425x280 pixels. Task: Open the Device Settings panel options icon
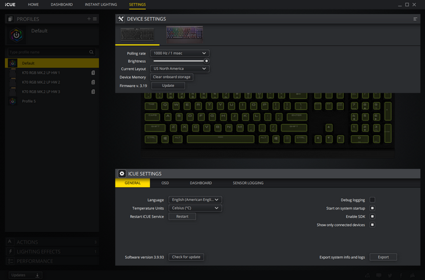coord(415,18)
